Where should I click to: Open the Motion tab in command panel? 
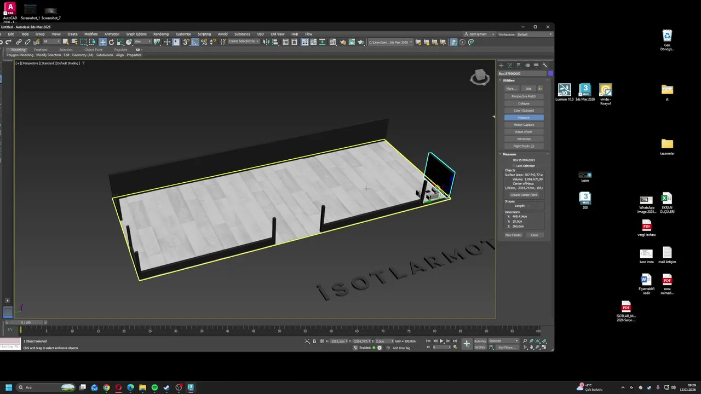[527, 65]
